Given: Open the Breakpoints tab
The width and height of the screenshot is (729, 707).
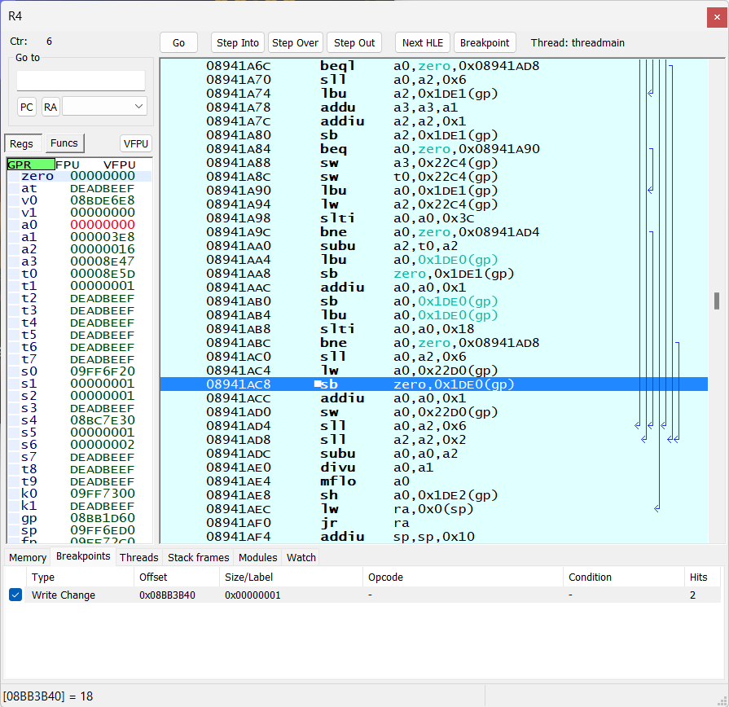Looking at the screenshot, I should [83, 556].
